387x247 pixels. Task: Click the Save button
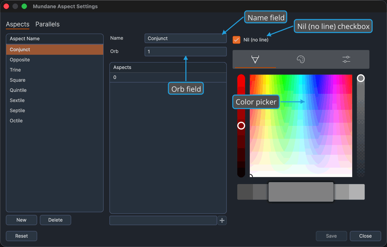[x=331, y=236]
